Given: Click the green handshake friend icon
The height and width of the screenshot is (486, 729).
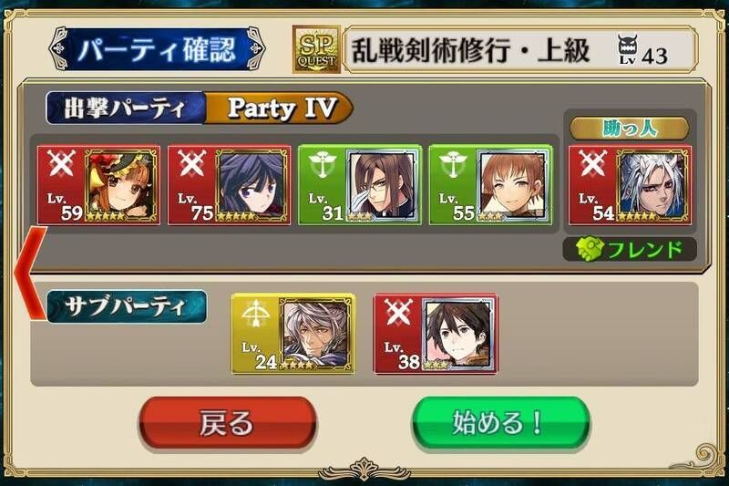Looking at the screenshot, I should tap(589, 249).
